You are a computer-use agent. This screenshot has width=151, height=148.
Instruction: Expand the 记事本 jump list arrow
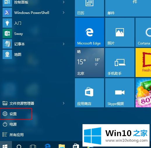64,44
